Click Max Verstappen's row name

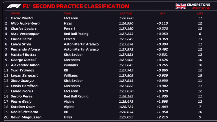pyautogui.click(x=25, y=34)
